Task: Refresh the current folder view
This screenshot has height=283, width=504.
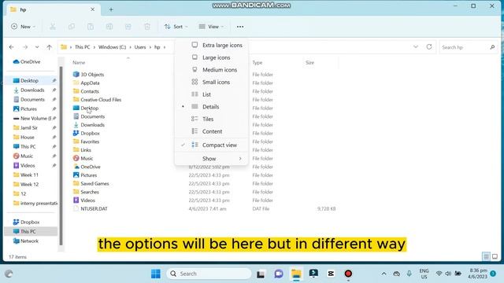Action: (429, 47)
